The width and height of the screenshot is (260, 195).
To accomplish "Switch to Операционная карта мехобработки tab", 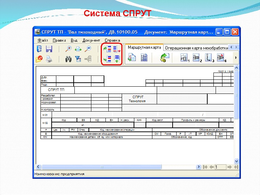I will 196,48.
